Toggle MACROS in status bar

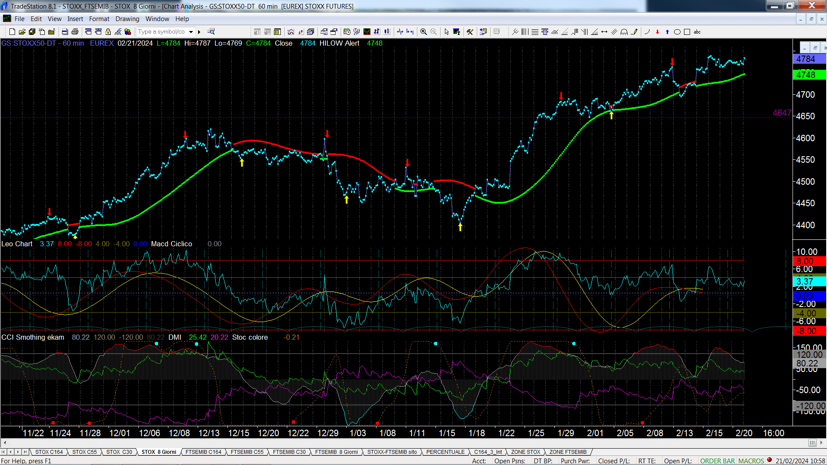pyautogui.click(x=751, y=461)
